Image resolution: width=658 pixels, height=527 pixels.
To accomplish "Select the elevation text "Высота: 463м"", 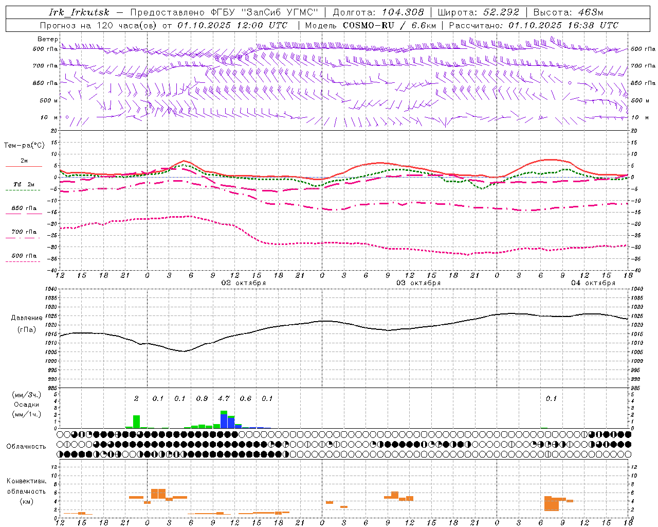I will [x=568, y=12].
